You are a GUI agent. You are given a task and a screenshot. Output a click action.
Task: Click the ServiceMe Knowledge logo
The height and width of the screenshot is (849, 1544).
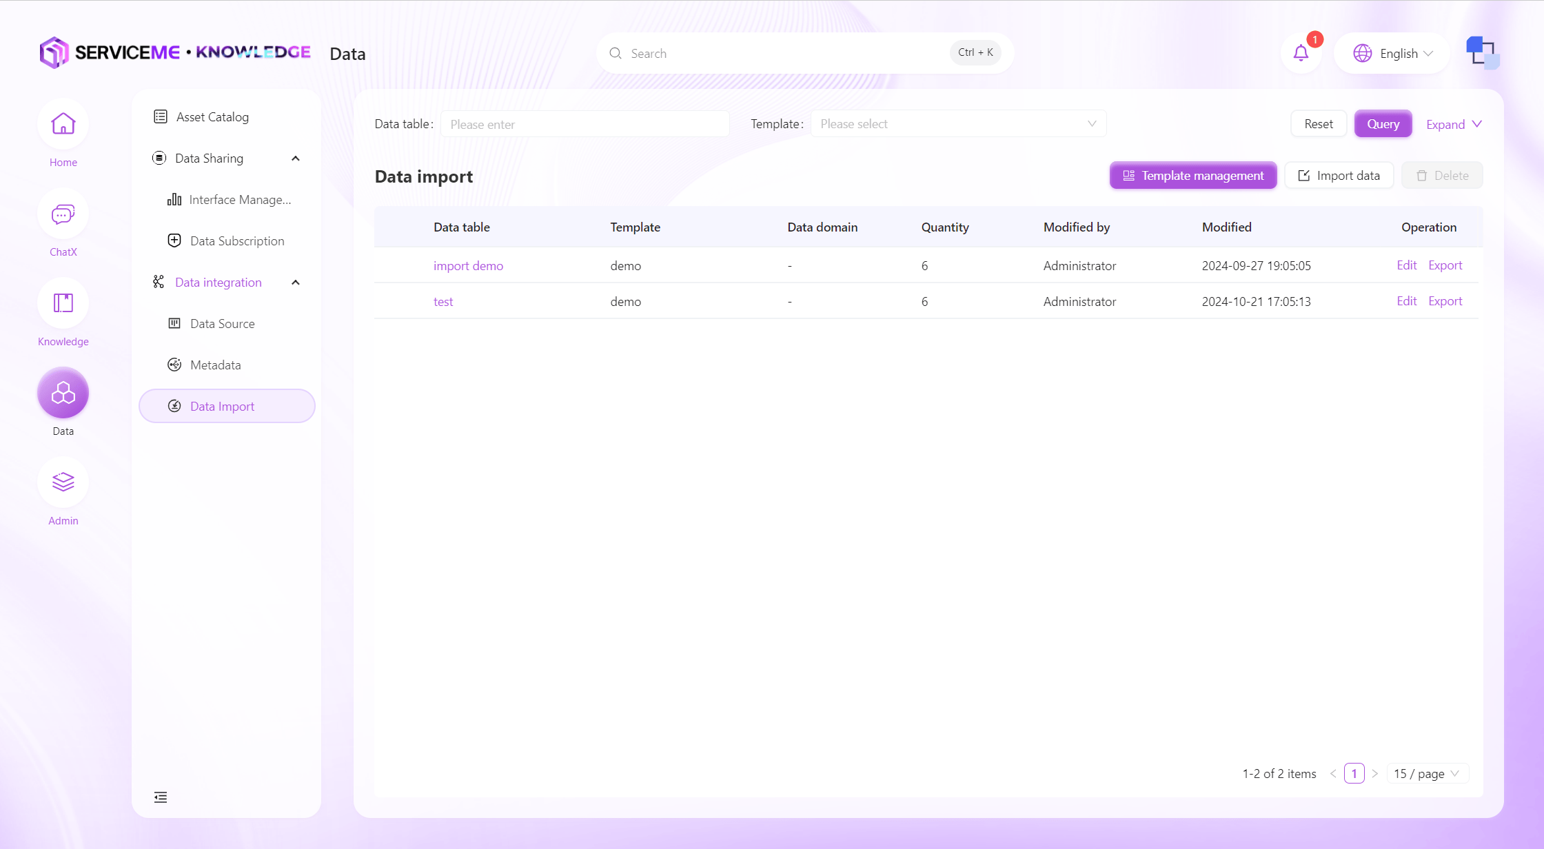pyautogui.click(x=175, y=53)
